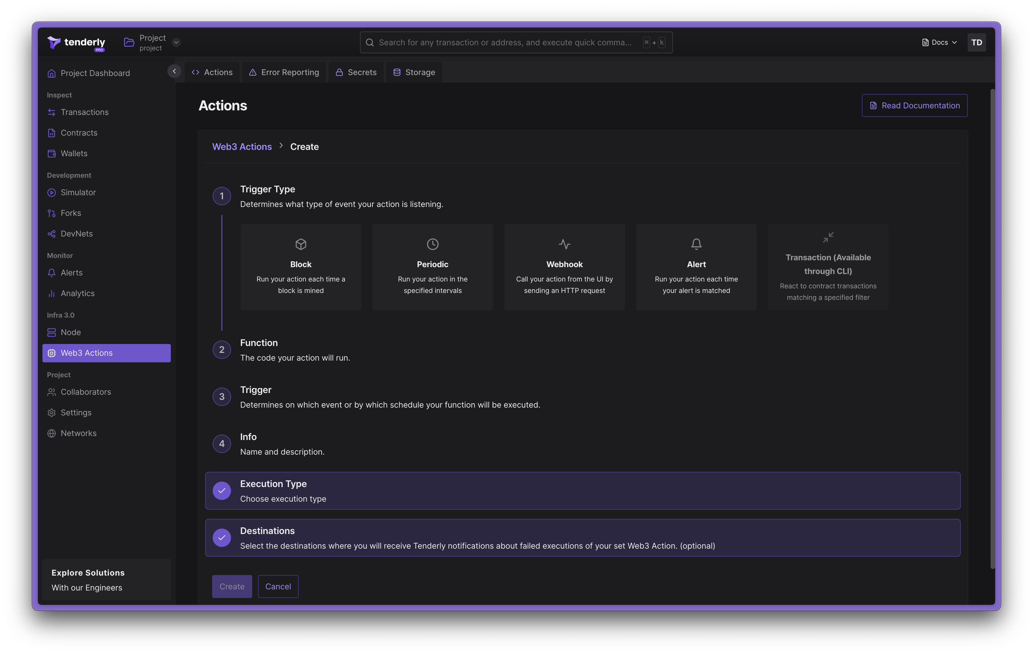The height and width of the screenshot is (653, 1033).
Task: Open the Networks page
Action: 106,433
